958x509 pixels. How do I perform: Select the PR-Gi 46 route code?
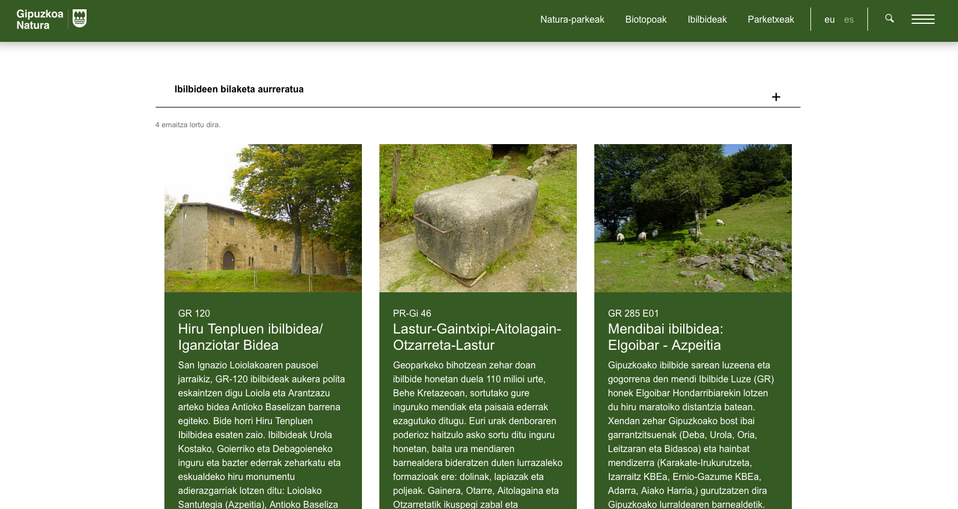412,313
